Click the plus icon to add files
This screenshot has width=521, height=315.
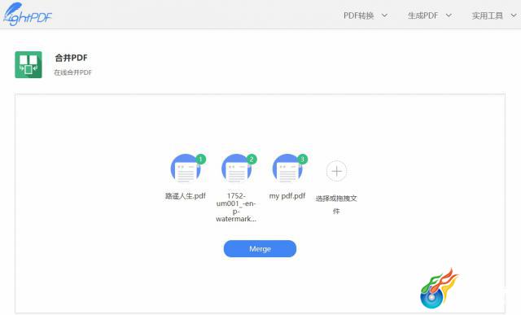[336, 171]
